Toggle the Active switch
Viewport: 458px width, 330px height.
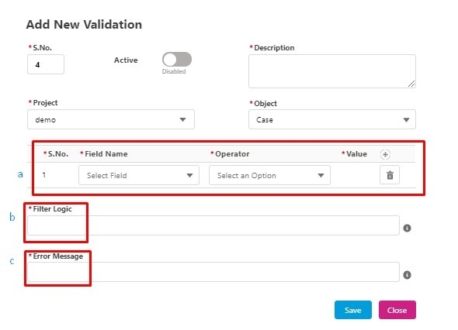pyautogui.click(x=177, y=60)
